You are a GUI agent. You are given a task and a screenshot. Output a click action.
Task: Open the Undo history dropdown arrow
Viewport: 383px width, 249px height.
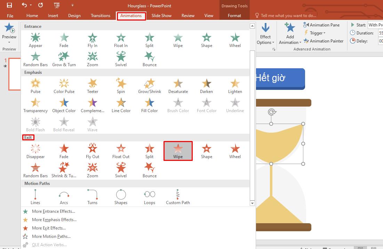(x=31, y=5)
